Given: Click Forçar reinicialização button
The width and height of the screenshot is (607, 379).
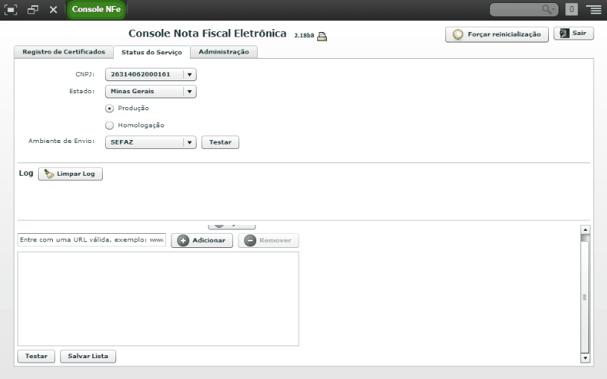Looking at the screenshot, I should (497, 34).
